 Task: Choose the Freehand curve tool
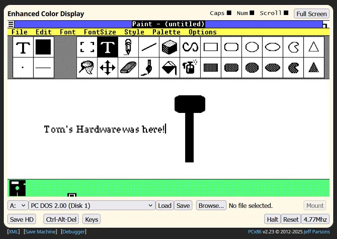pyautogui.click(x=190, y=47)
